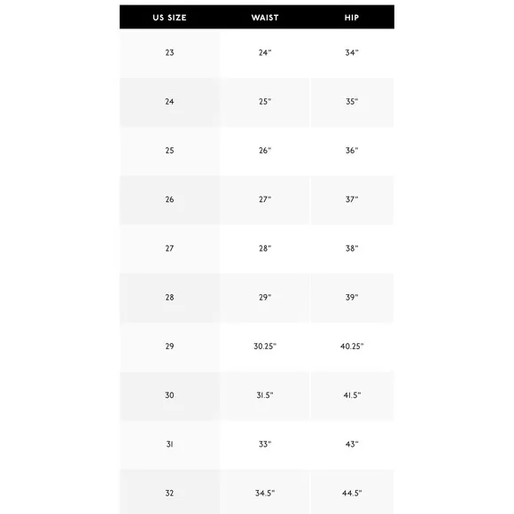Select US size 32 cell
Screen dimensions: 514x514
(x=169, y=493)
